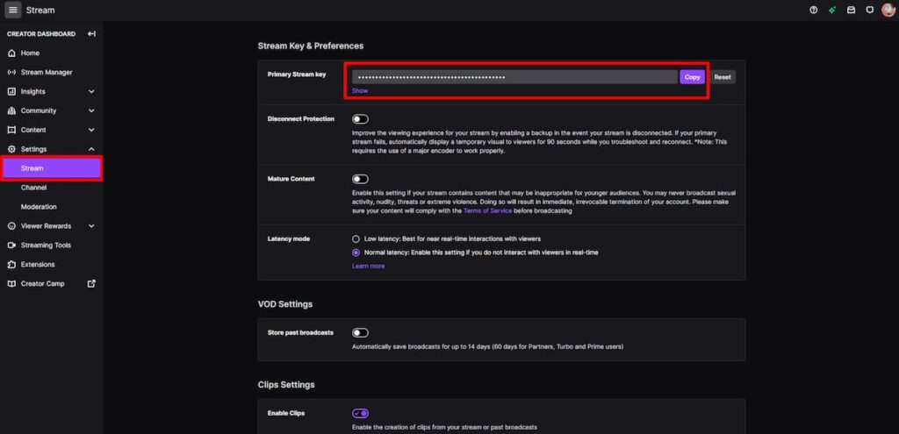Click the Primary Stream key field
Image resolution: width=899 pixels, height=434 pixels.
click(514, 77)
